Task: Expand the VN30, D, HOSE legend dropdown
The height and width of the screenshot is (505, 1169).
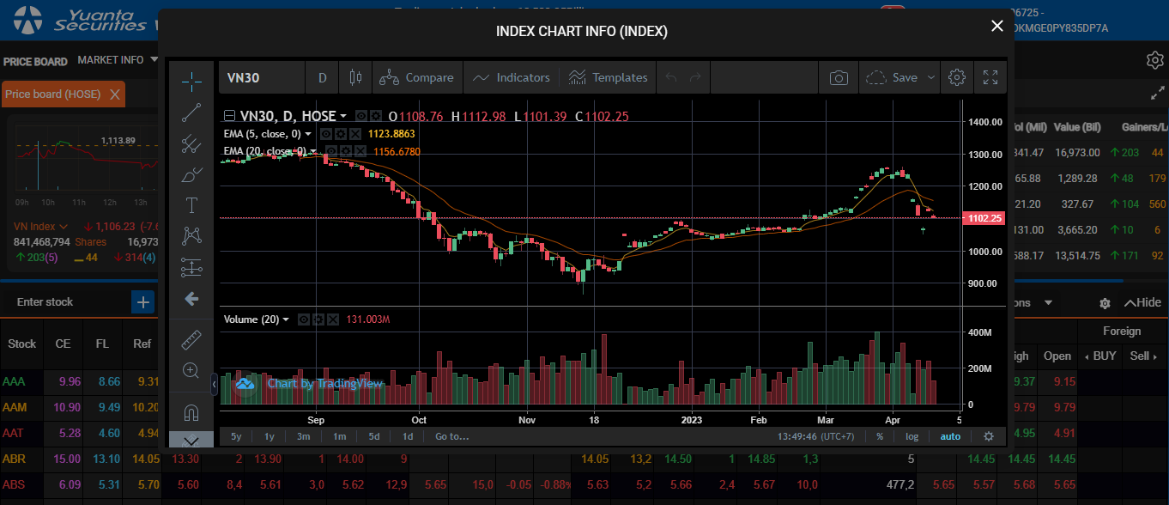Action: click(343, 116)
